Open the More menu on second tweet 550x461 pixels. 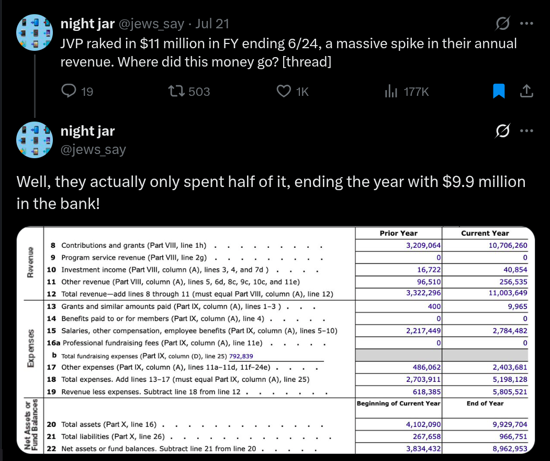[526, 131]
